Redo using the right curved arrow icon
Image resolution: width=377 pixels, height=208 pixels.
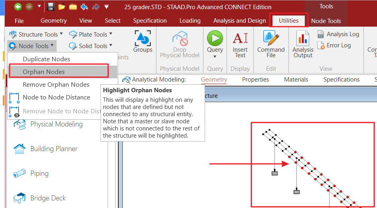pos(96,7)
